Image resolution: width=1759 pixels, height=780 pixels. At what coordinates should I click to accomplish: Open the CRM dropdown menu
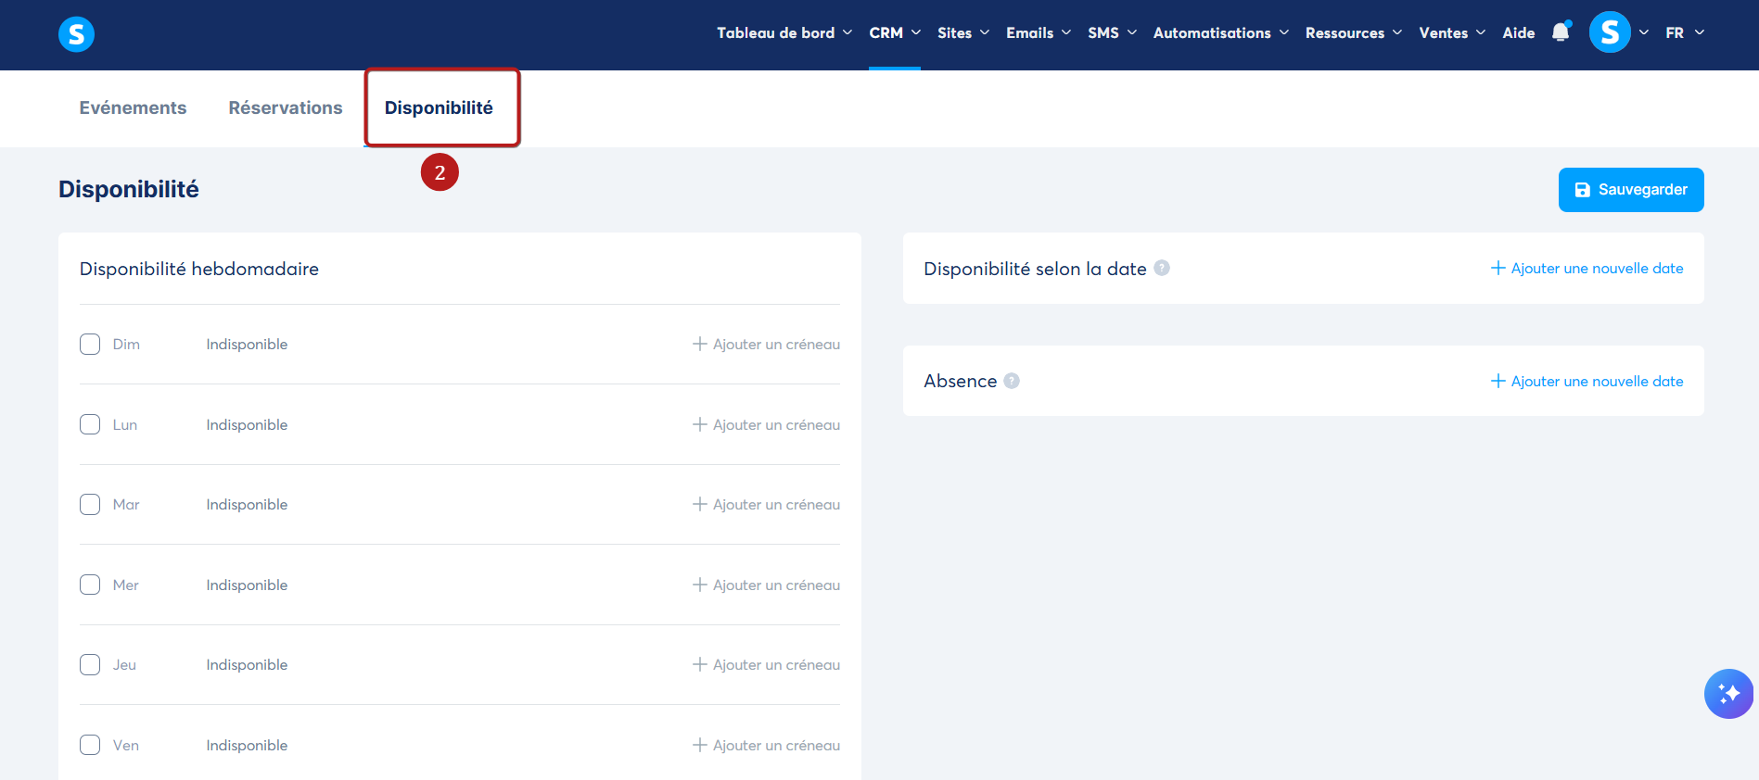coord(895,32)
